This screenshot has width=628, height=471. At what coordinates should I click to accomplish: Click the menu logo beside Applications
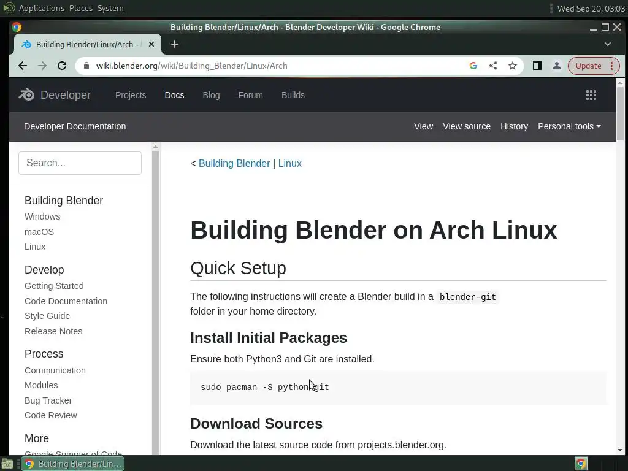tap(9, 8)
